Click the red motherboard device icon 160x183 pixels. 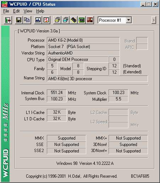pyautogui.click(x=90, y=20)
